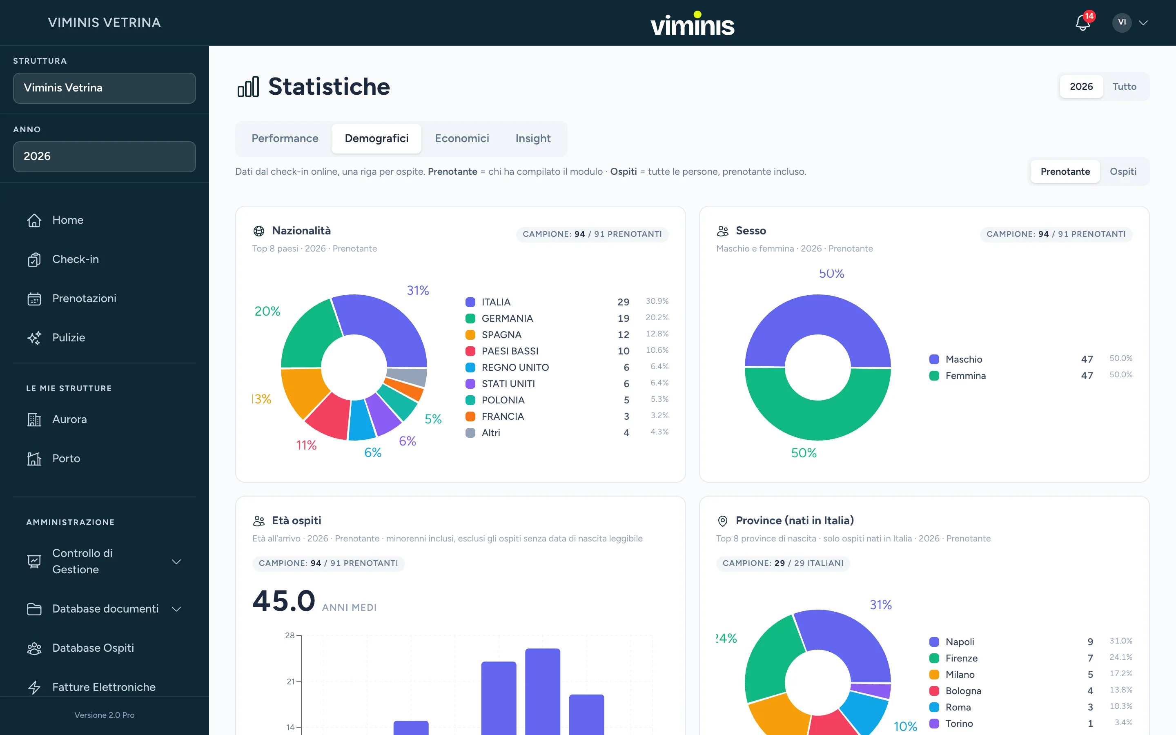Viewport: 1176px width, 735px height.
Task: Click the Database documenti folder icon
Action: [x=34, y=608]
